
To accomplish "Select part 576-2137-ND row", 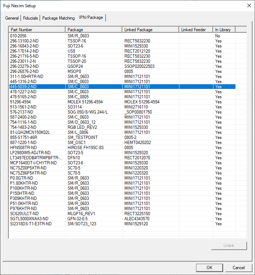I will [122, 112].
